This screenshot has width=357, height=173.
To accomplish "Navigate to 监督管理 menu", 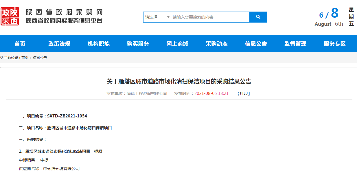I will coord(295,44).
